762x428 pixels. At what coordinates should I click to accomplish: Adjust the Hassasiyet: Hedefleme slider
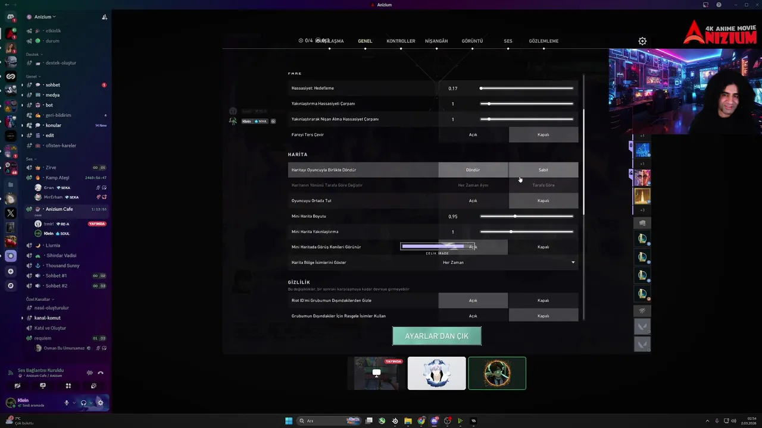[x=527, y=88]
